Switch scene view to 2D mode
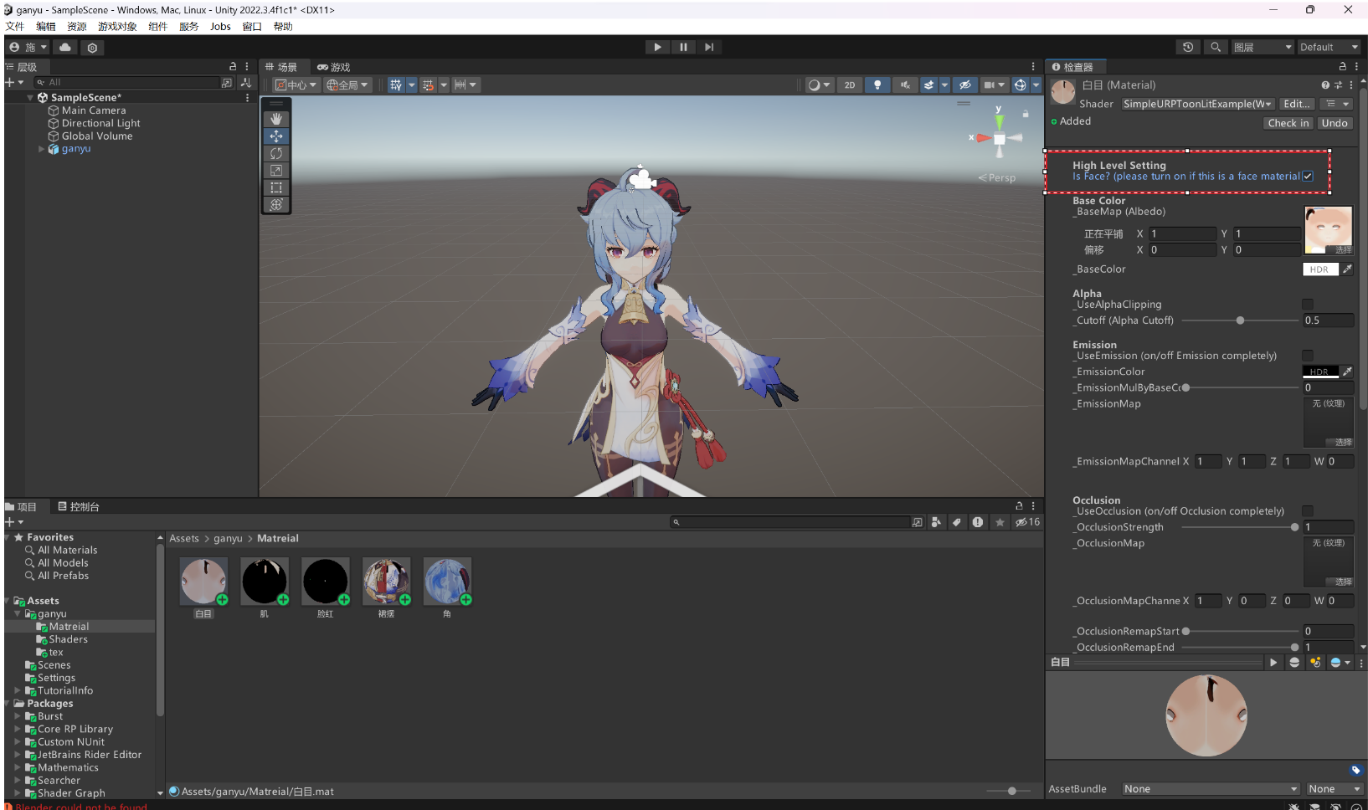Screen dimensions: 1368x810 [x=850, y=85]
